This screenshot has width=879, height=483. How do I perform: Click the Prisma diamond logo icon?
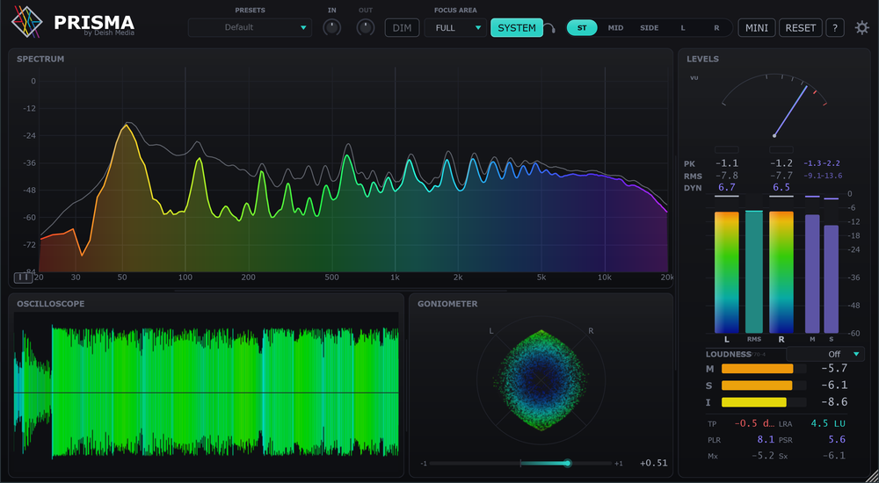pyautogui.click(x=27, y=23)
